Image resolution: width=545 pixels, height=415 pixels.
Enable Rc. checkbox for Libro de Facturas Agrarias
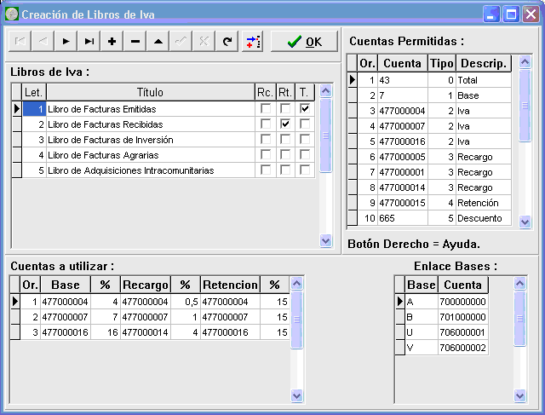tap(266, 155)
